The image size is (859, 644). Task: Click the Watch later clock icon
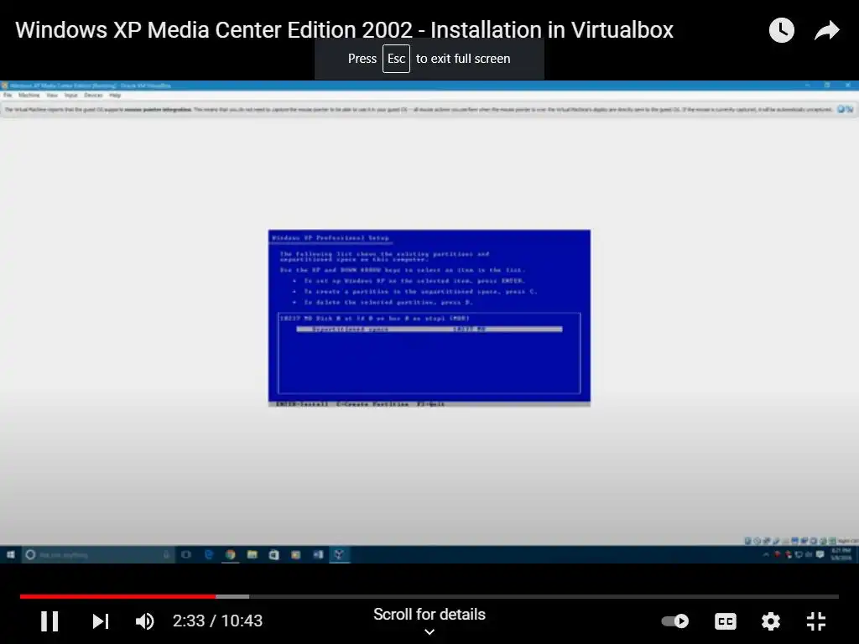tap(781, 30)
